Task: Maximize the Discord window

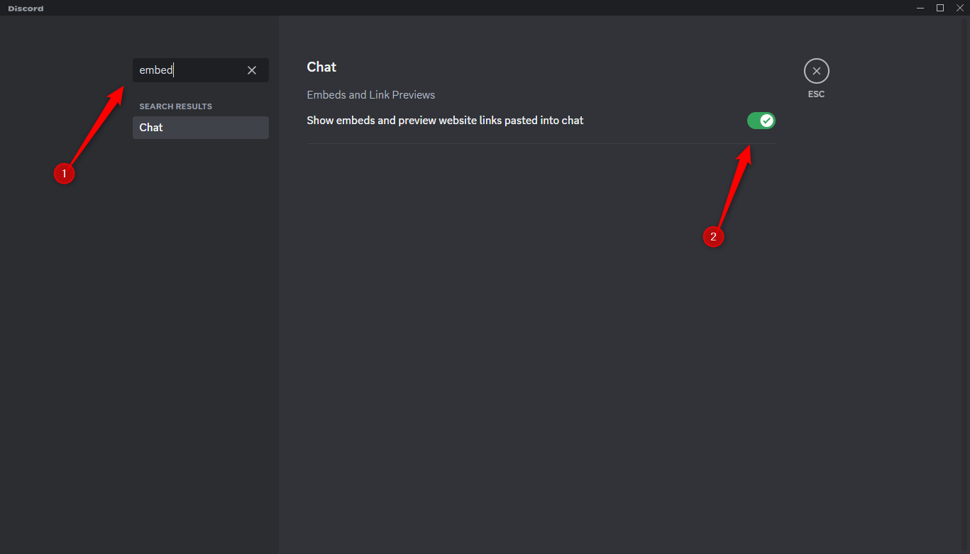Action: coord(939,7)
